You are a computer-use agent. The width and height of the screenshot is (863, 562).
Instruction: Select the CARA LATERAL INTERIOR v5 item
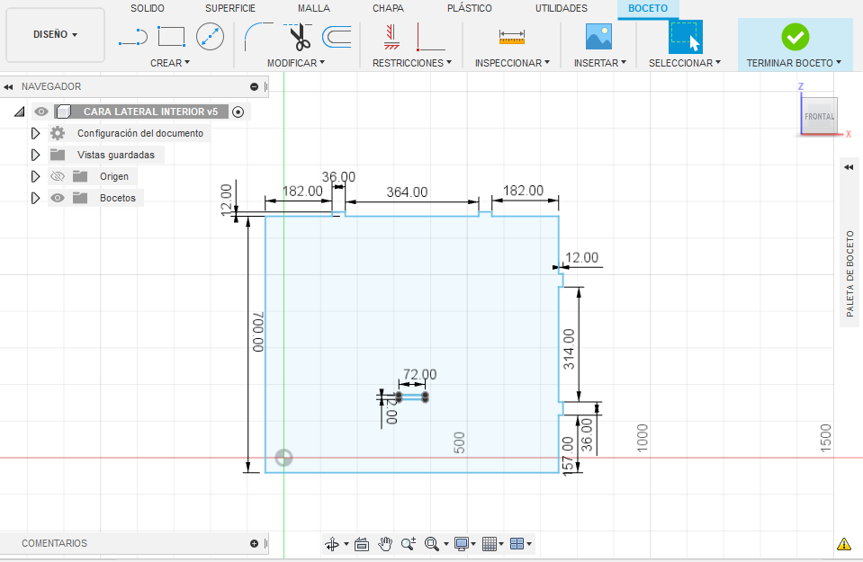[151, 112]
